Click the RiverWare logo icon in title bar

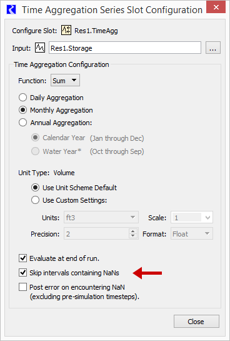click(x=11, y=10)
